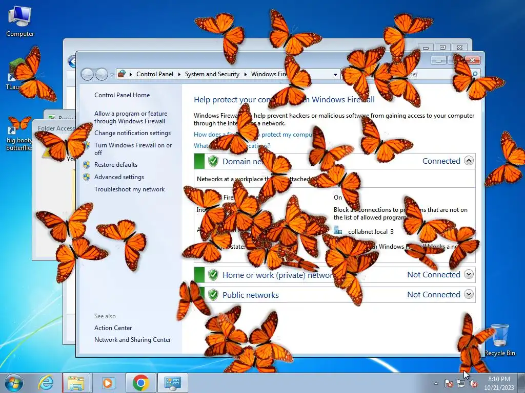Open the Computer desktop icon
525x393 pixels.
(x=20, y=21)
